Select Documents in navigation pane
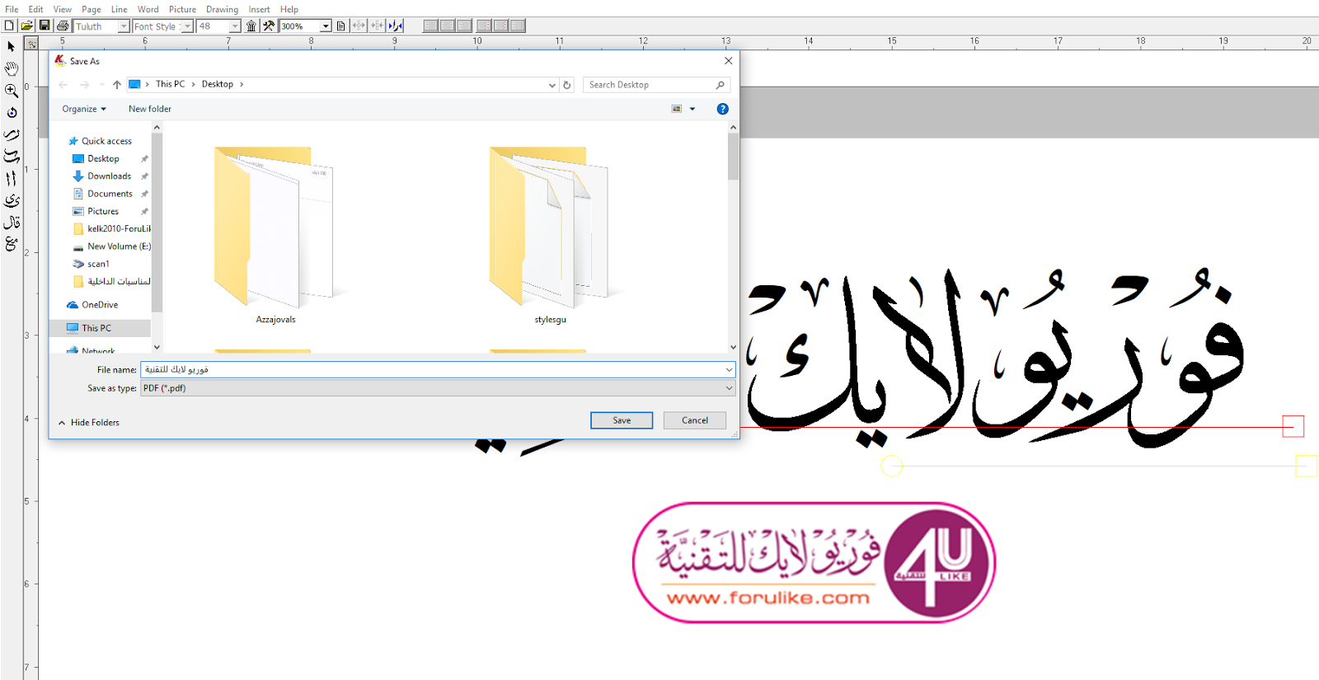Image resolution: width=1319 pixels, height=680 pixels. tap(110, 194)
